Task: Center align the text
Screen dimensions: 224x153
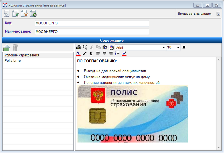Action: point(104,53)
